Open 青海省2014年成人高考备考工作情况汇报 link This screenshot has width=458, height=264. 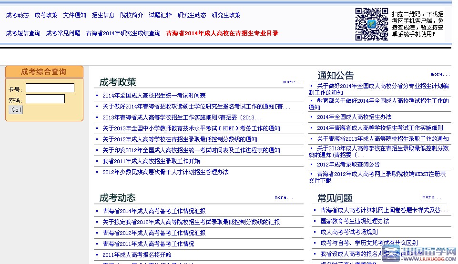[x=154, y=211]
